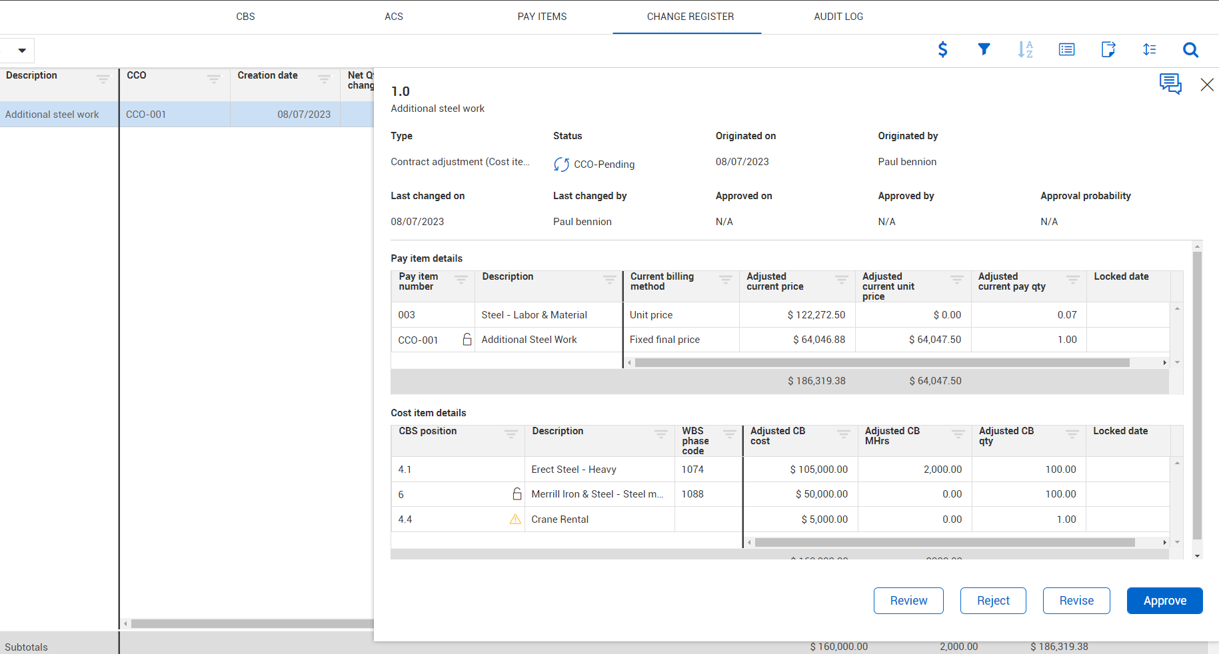Click the pay item details horizontal scrollbar
Image resolution: width=1219 pixels, height=654 pixels.
click(x=881, y=363)
